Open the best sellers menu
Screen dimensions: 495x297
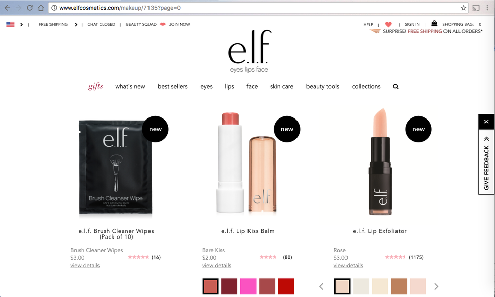[172, 86]
